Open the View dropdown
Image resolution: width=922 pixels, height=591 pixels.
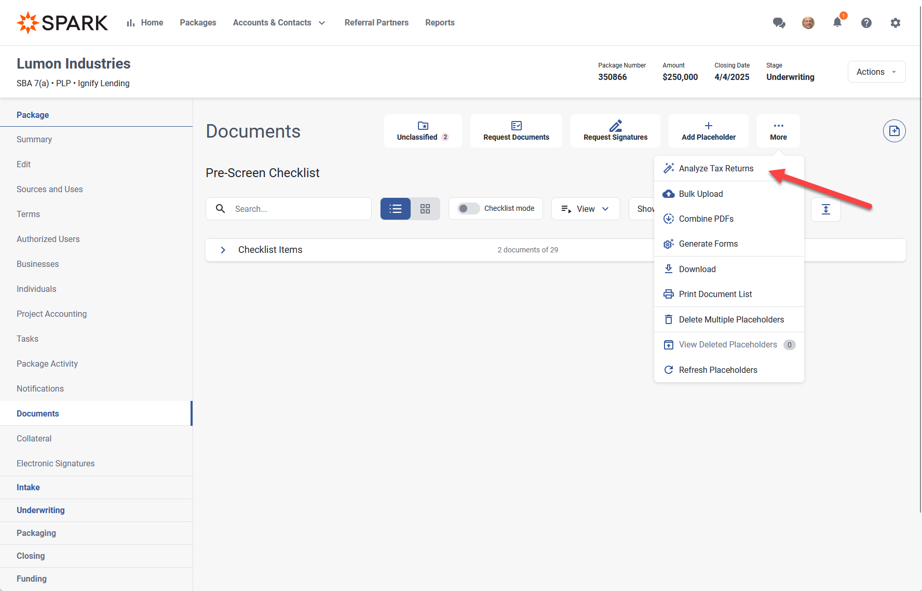coord(586,209)
